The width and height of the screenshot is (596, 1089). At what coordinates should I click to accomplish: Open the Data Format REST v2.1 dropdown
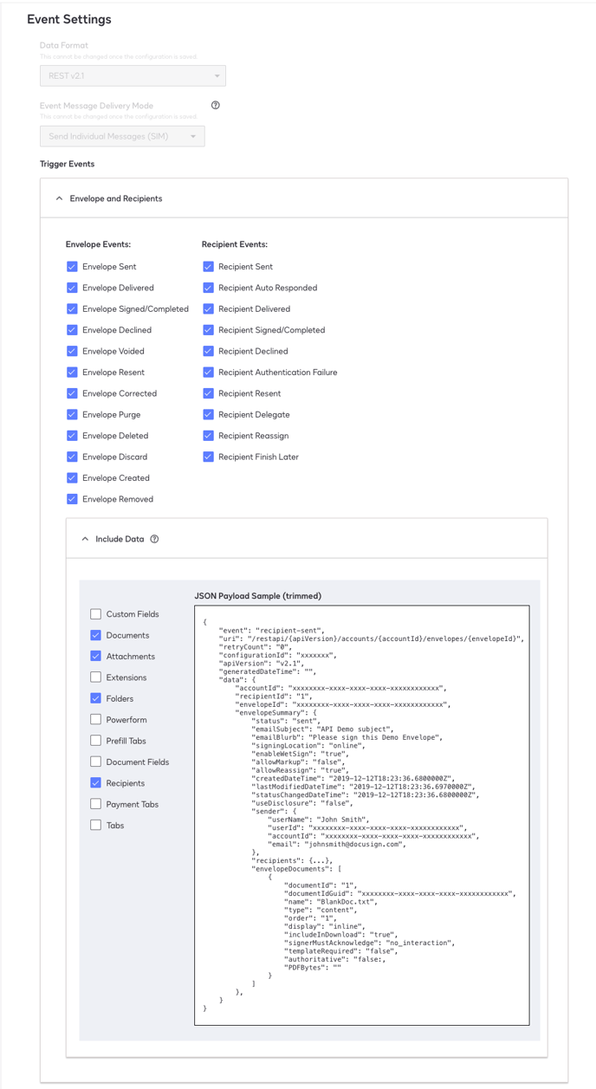(x=133, y=76)
